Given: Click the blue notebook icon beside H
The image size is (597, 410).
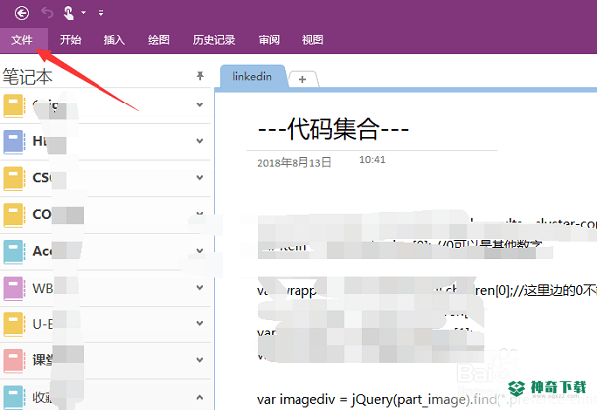Looking at the screenshot, I should 13,141.
